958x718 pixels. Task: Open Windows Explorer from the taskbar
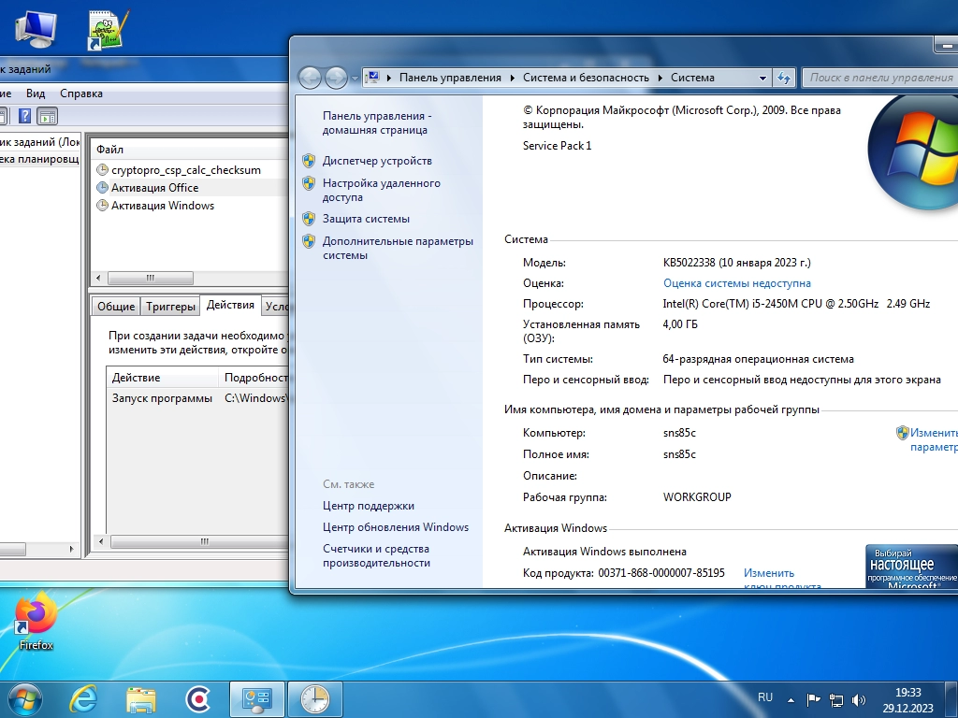click(x=141, y=698)
